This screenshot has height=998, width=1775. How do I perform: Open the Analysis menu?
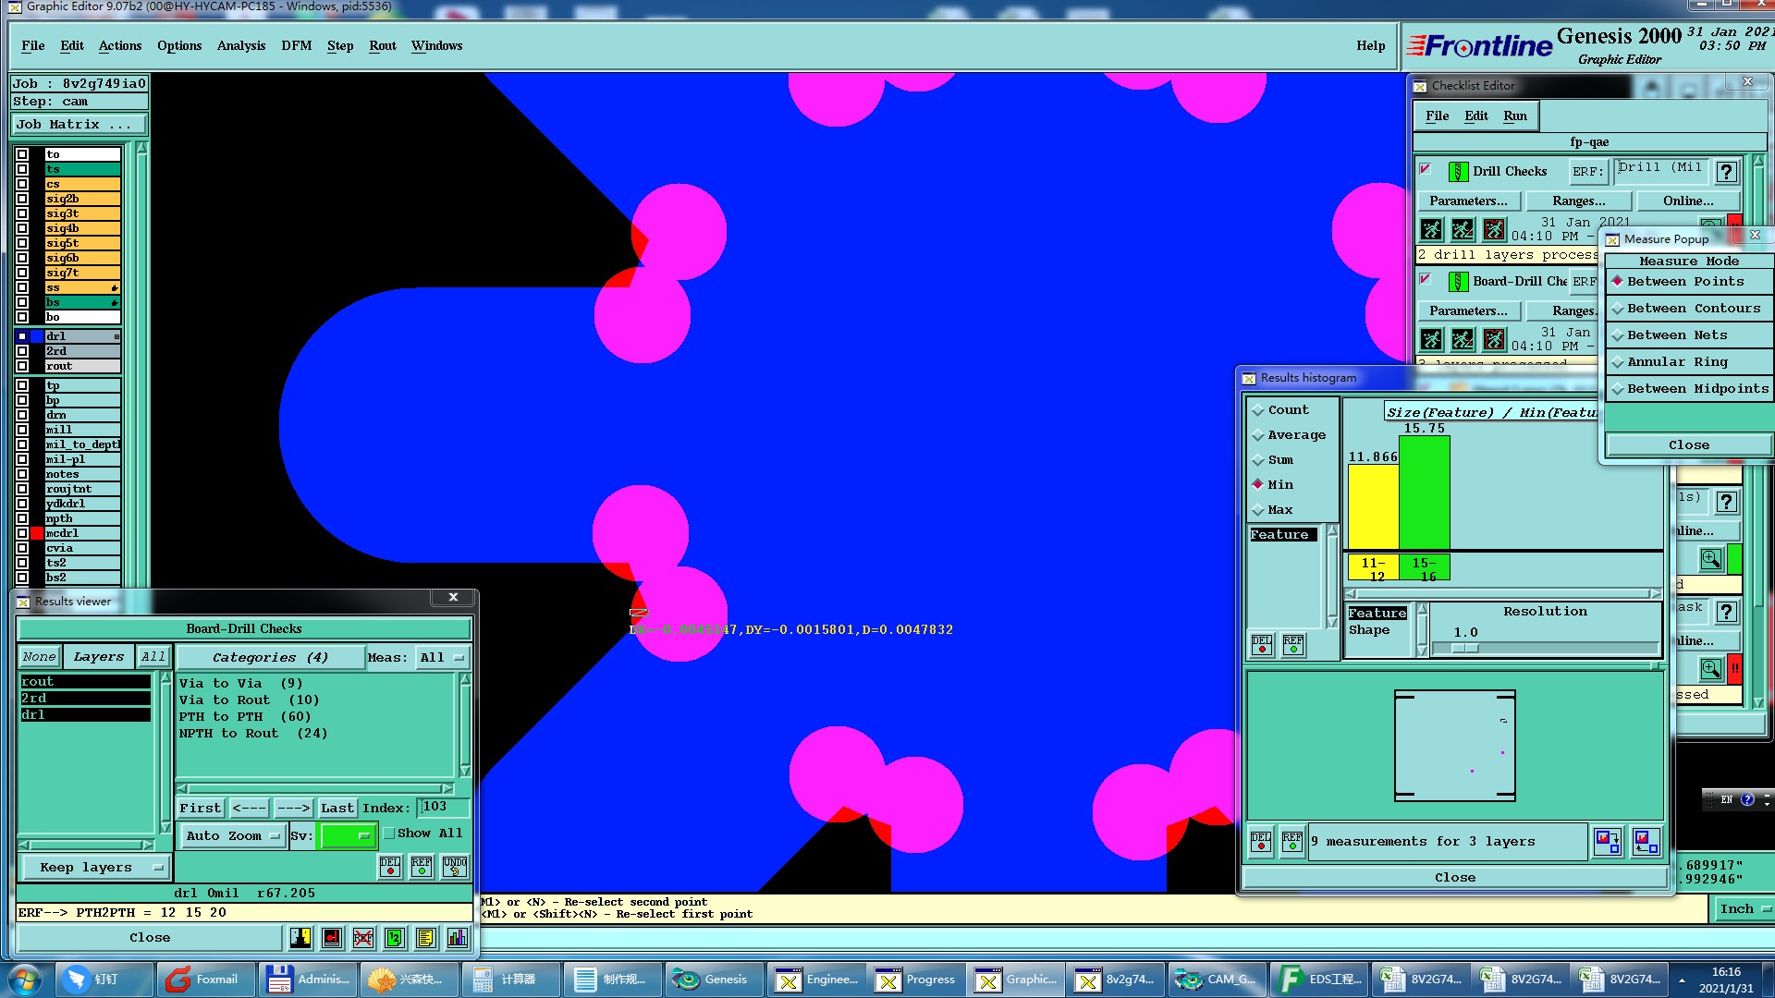(x=240, y=45)
